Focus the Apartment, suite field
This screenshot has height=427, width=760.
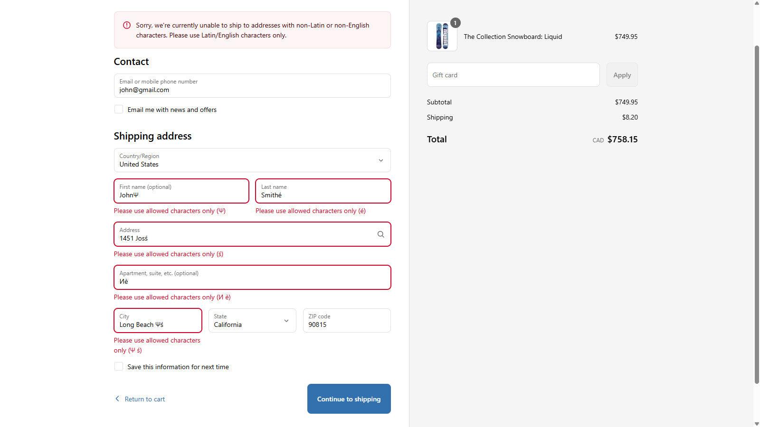tap(252, 278)
